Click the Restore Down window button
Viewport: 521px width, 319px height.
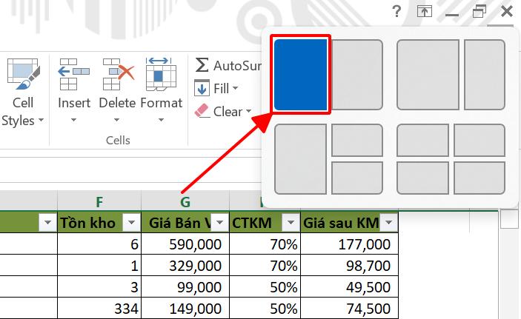click(x=479, y=12)
